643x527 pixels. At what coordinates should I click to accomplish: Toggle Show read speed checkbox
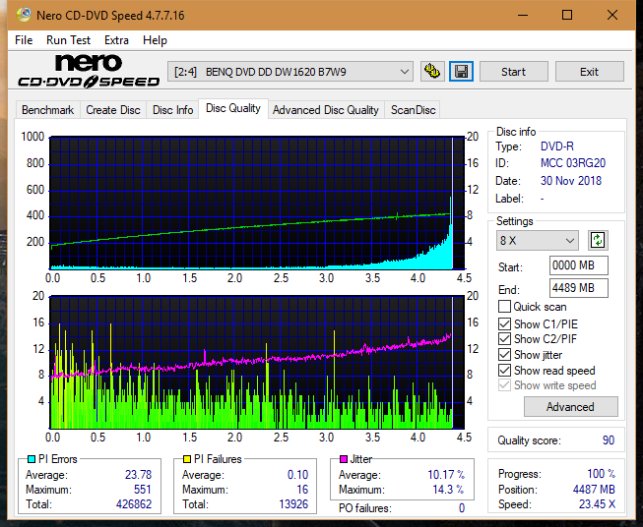(504, 370)
